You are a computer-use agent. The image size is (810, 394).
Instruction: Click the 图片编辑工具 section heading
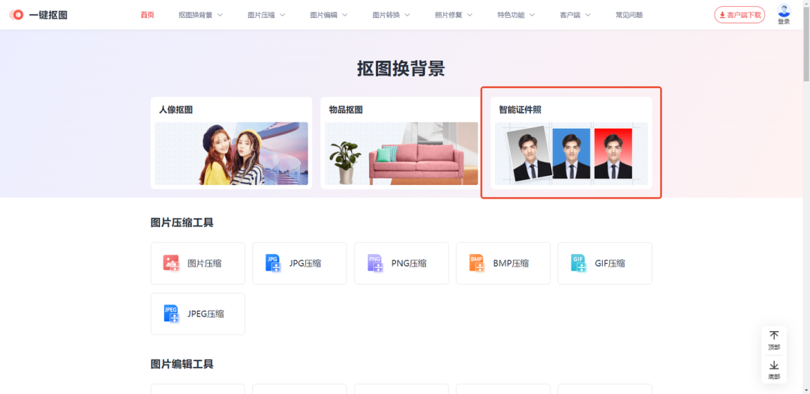pos(182,364)
